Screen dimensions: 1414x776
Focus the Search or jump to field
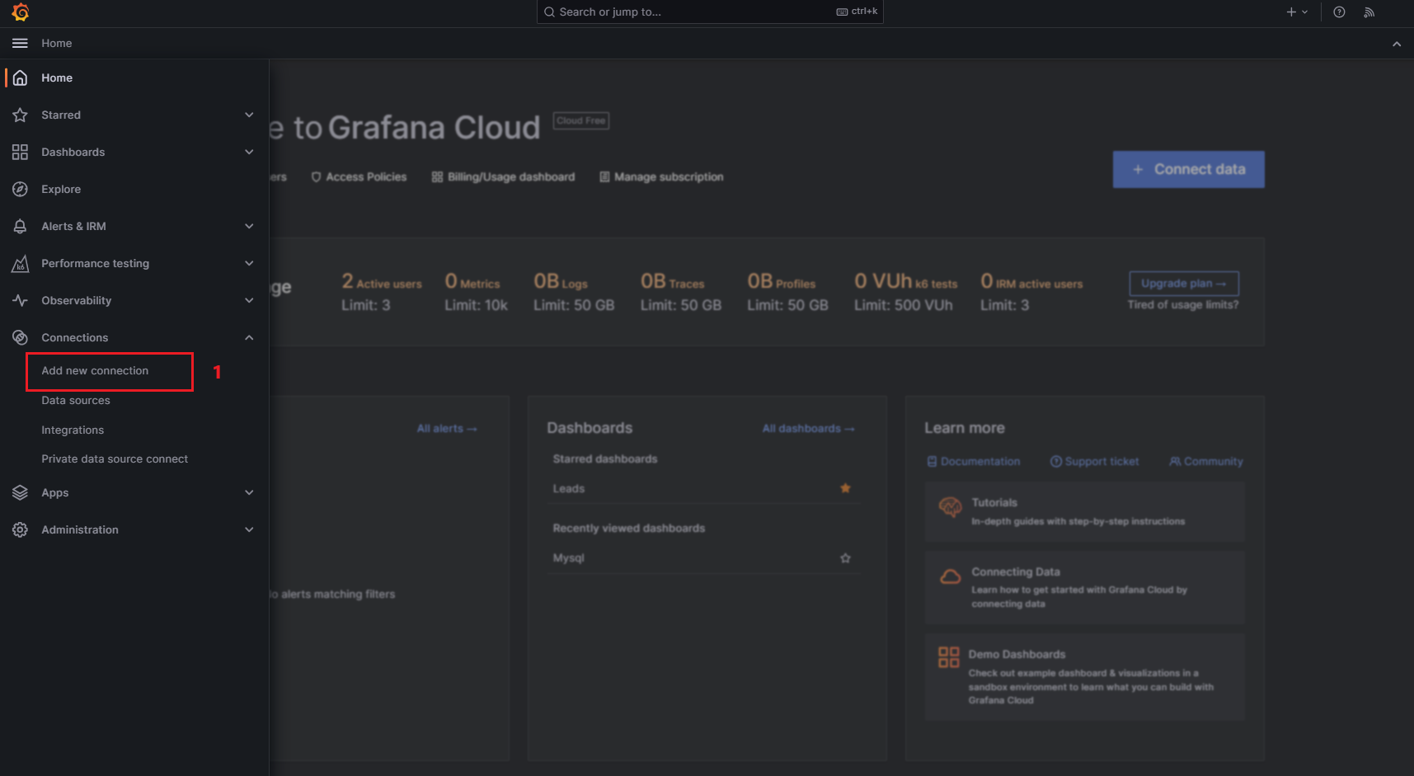(710, 12)
